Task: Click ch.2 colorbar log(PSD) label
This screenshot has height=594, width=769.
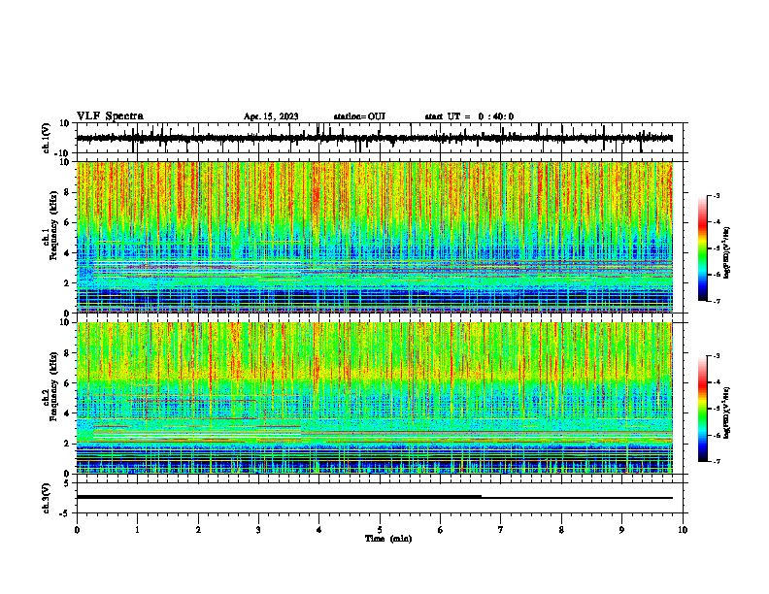Action: pos(727,412)
